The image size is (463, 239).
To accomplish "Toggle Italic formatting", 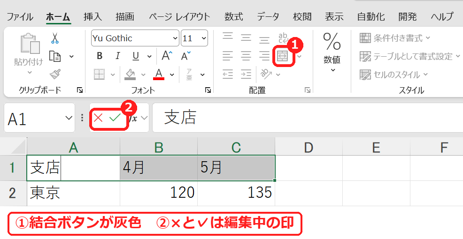I will pos(117,56).
